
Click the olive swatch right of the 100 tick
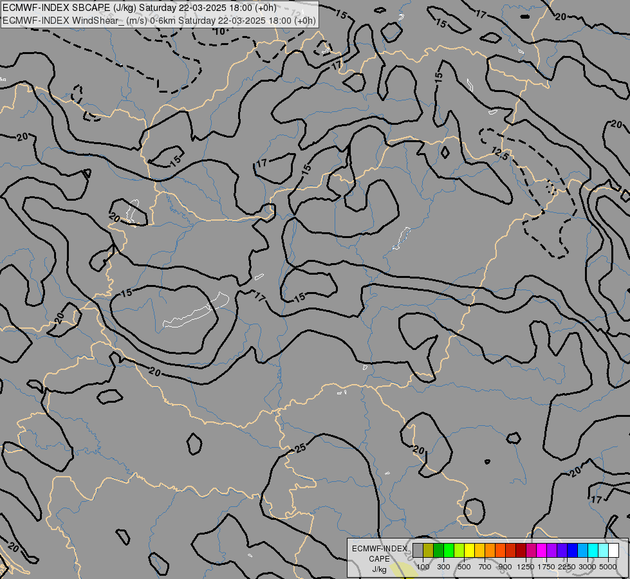429,550
